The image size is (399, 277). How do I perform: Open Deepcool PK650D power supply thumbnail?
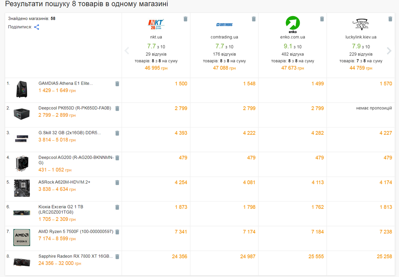coord(22,114)
